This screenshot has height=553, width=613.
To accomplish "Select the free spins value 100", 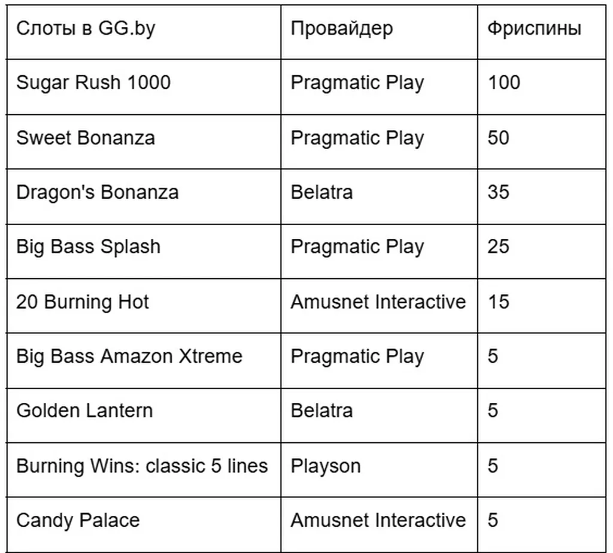I will click(x=504, y=83).
